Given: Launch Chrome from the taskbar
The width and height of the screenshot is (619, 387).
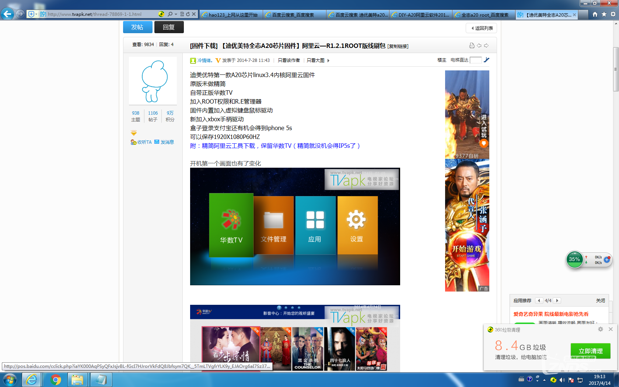Looking at the screenshot, I should pyautogui.click(x=56, y=380).
